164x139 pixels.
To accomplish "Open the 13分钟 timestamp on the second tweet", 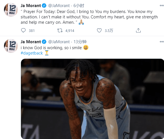I will (x=80, y=42).
